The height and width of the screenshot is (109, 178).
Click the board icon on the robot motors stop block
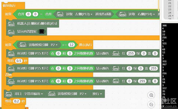11,24
